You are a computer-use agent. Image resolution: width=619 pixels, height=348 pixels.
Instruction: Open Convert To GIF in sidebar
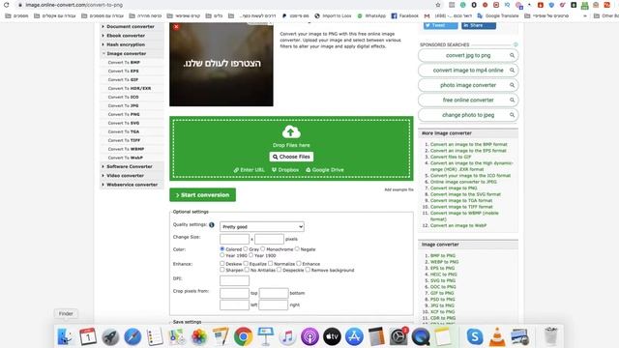tap(123, 79)
